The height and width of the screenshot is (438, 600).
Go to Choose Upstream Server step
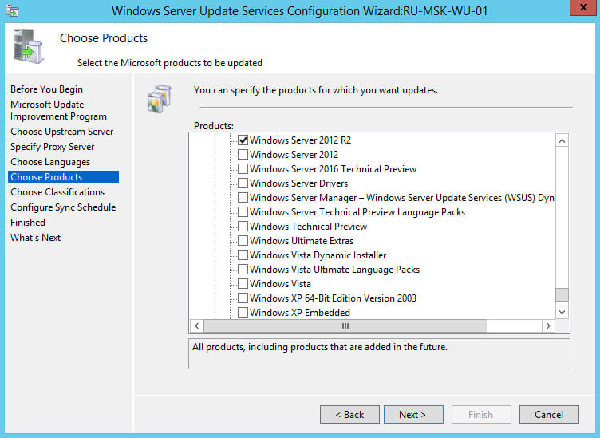[x=62, y=132]
